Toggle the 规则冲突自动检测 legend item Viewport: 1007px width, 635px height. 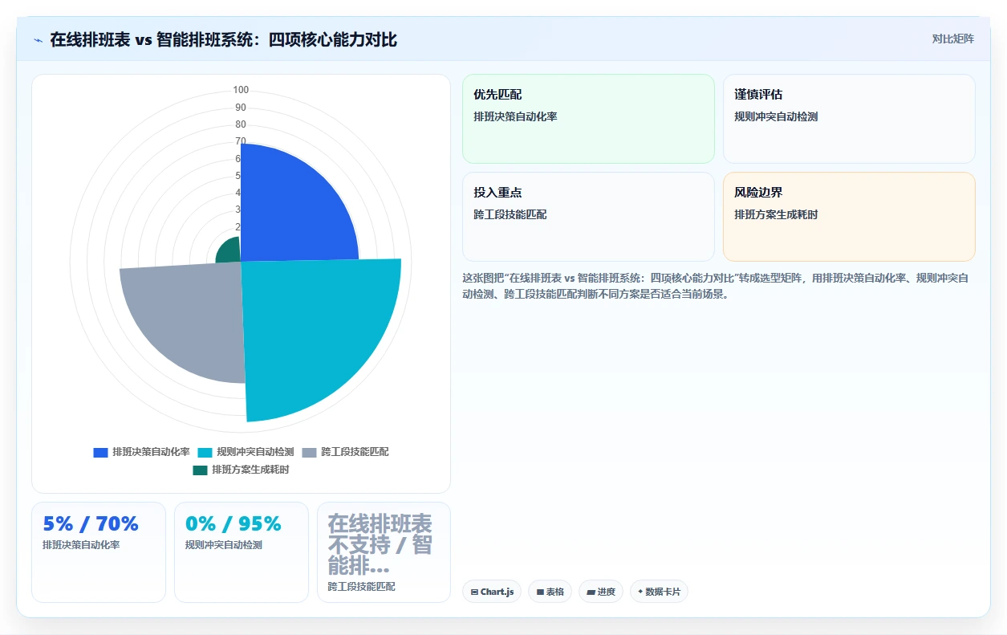pyautogui.click(x=246, y=452)
